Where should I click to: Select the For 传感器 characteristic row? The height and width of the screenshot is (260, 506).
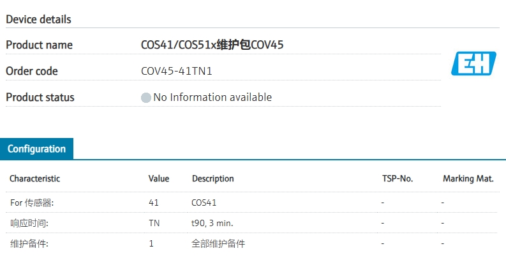(251, 203)
